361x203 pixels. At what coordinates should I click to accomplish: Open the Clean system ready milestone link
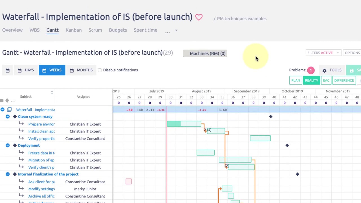click(35, 117)
